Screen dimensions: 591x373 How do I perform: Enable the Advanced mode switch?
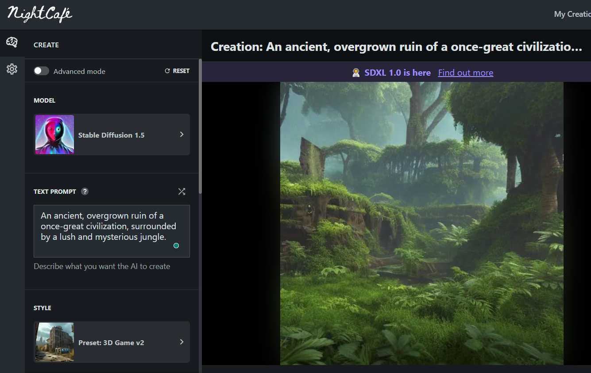coord(42,71)
